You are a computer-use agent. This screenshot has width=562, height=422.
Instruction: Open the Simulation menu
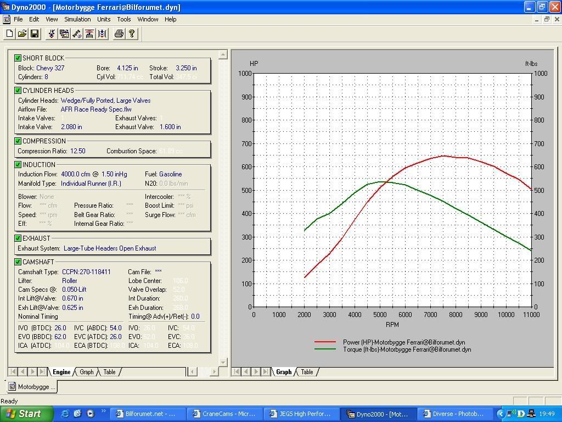(77, 19)
